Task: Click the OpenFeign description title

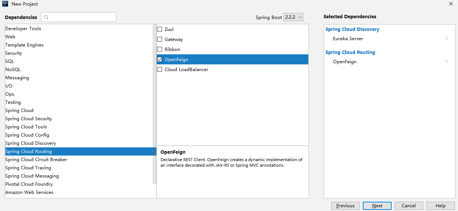Action: coord(173,152)
